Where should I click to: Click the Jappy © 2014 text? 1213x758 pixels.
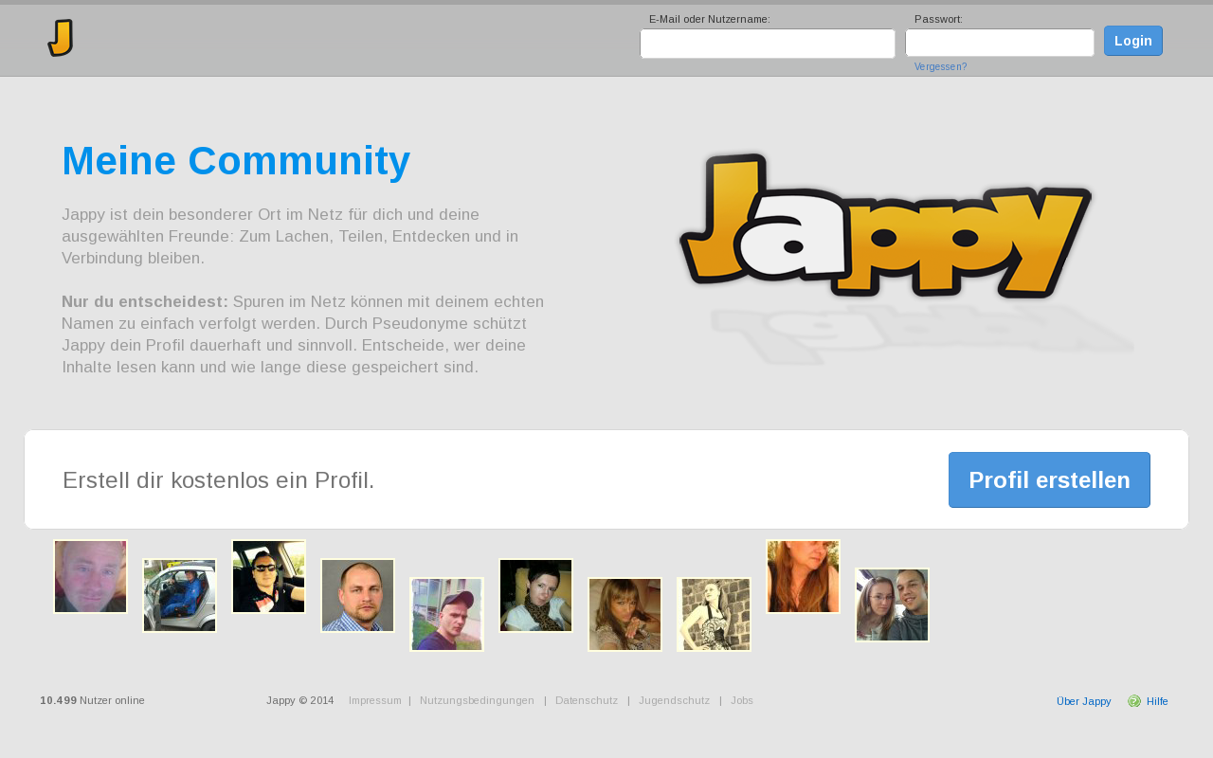299,700
